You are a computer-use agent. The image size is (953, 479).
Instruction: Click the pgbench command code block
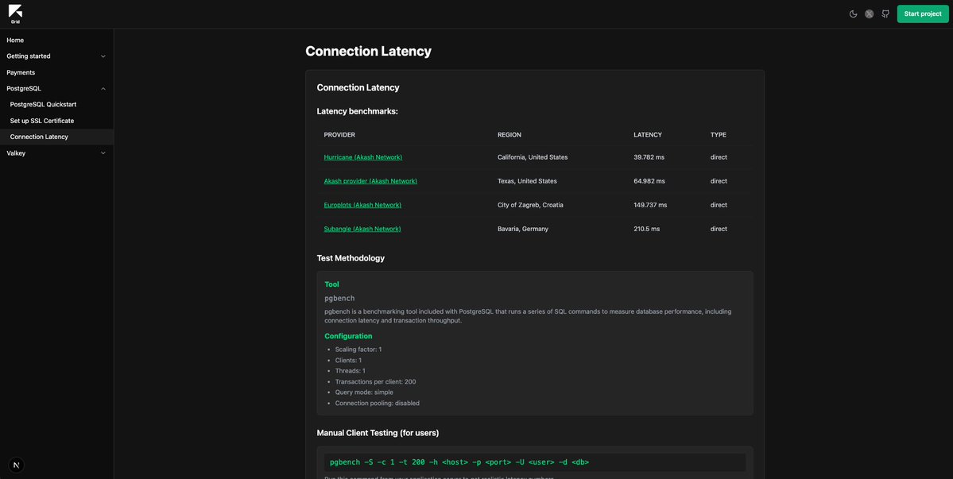[x=535, y=462]
